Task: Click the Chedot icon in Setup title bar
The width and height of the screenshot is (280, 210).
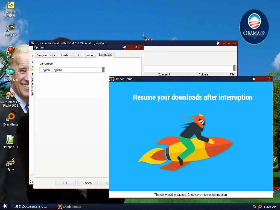Action: point(112,79)
